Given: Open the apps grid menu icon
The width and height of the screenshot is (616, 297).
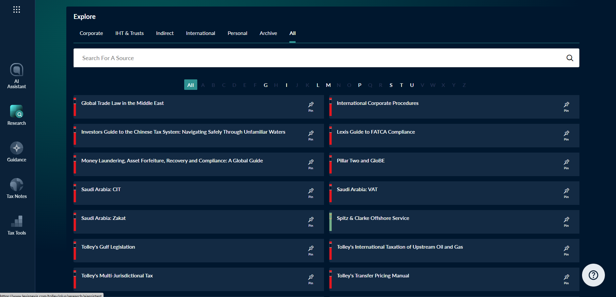Looking at the screenshot, I should 17,9.
